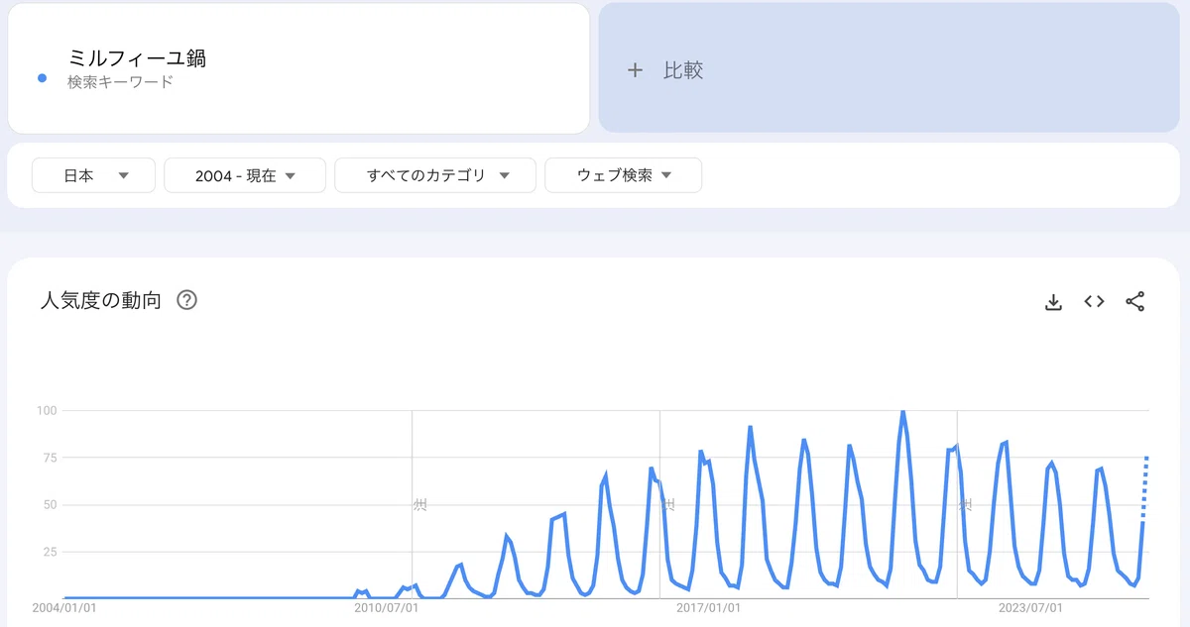Open the note marker near 2023 gridline
Screen dimensions: 1190x627
tap(965, 505)
